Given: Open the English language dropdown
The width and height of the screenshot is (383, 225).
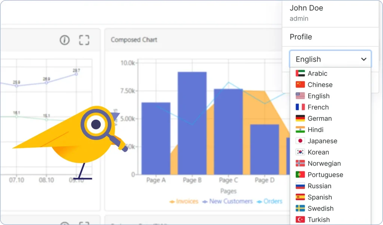Looking at the screenshot, I should [x=330, y=59].
